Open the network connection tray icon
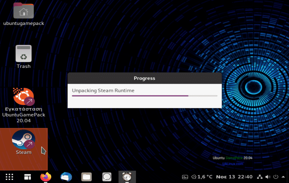Viewport: 289px width, 183px height. (260, 177)
